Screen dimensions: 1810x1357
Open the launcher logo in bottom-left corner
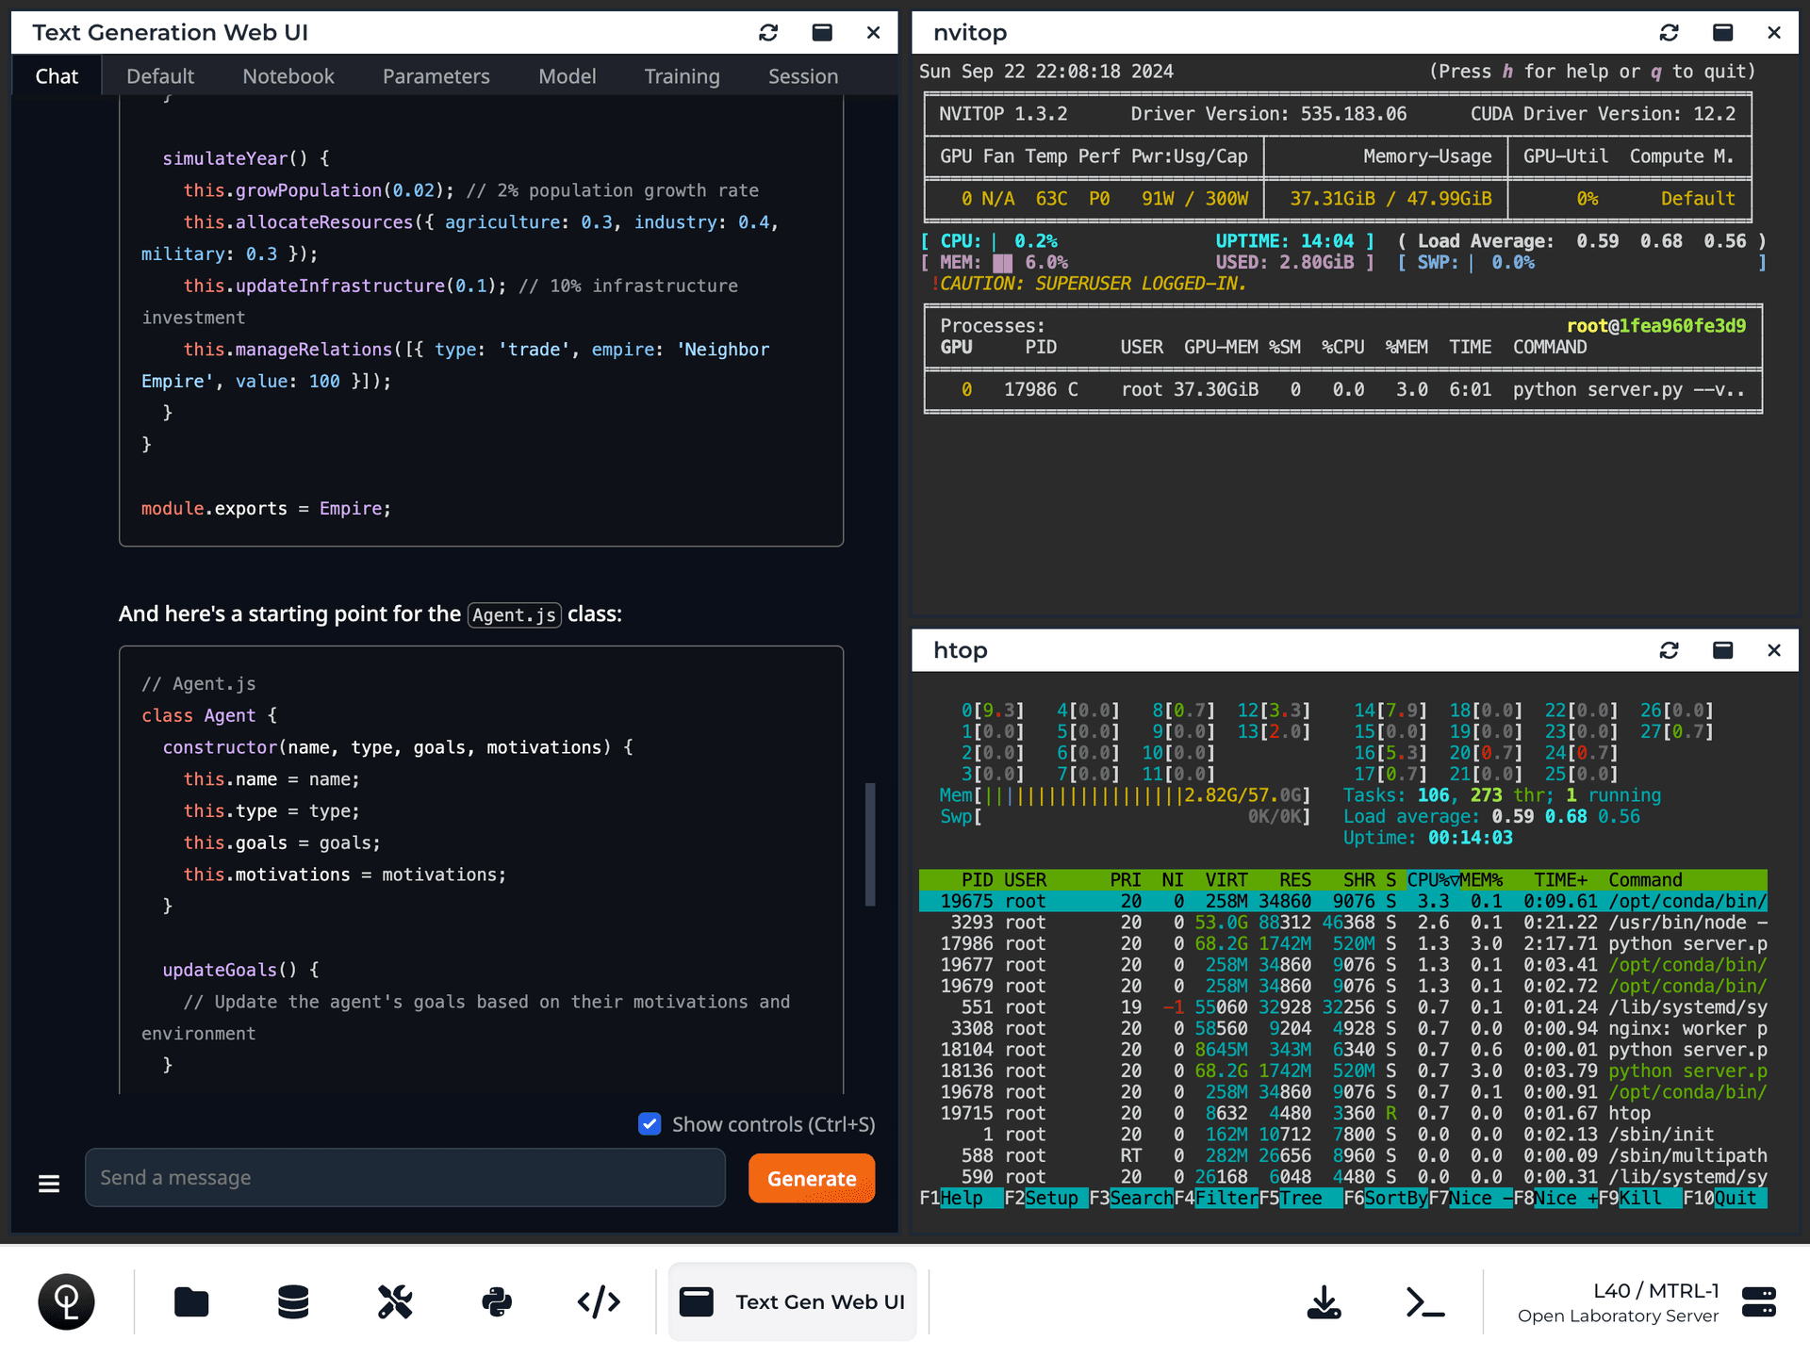point(66,1302)
